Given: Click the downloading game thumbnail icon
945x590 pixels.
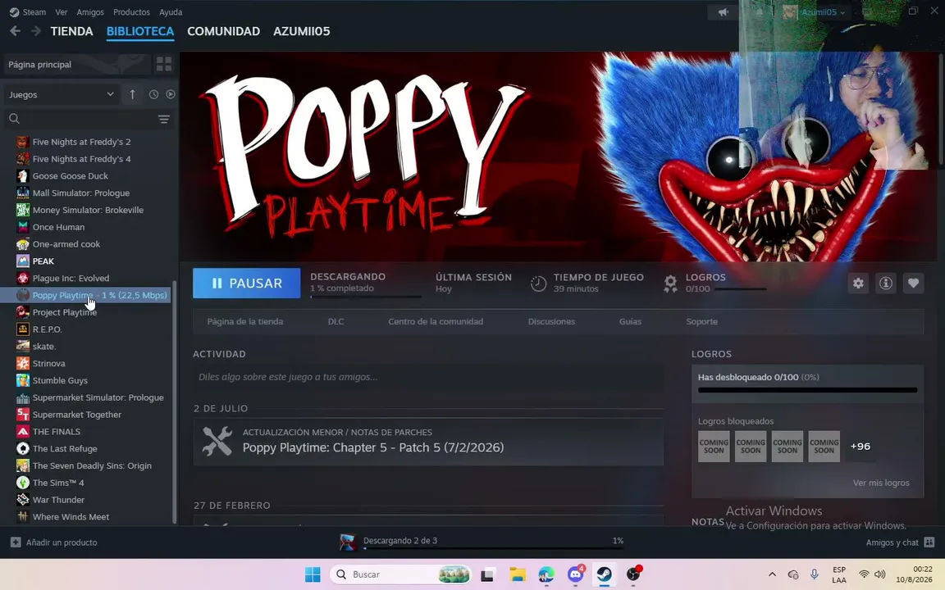Looking at the screenshot, I should point(348,542).
